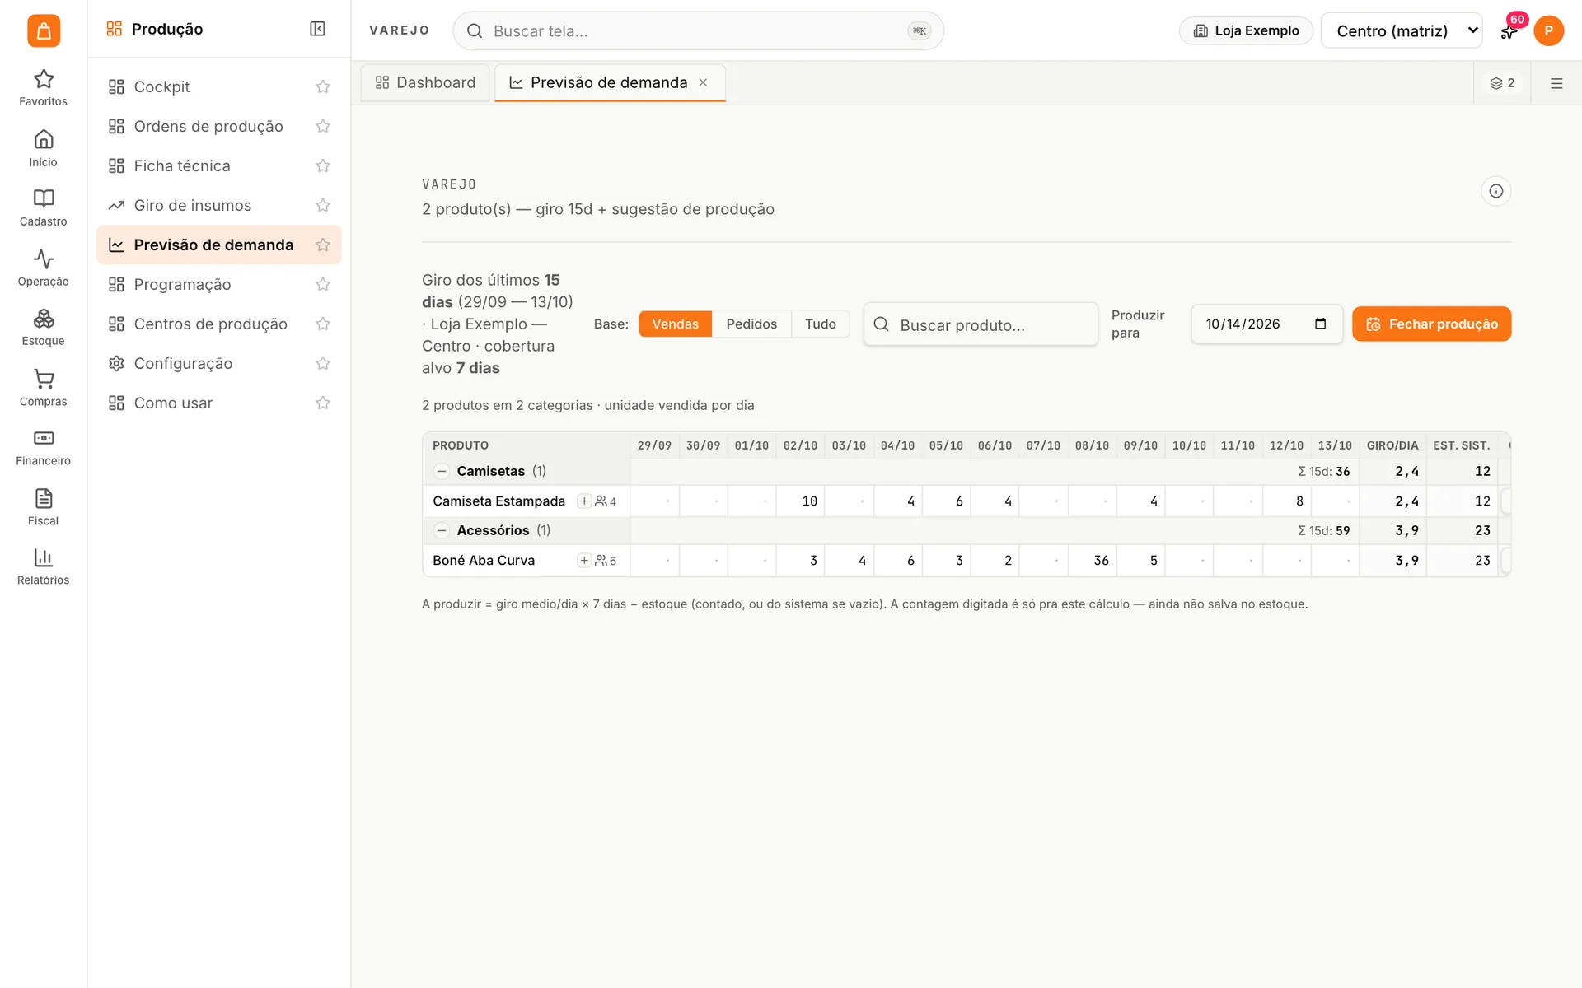Open Relatórios chart icon

click(43, 566)
